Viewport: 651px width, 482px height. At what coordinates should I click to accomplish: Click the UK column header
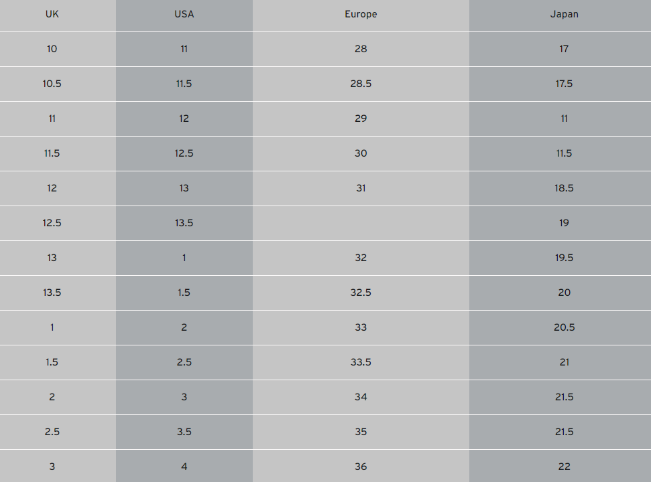click(x=52, y=14)
